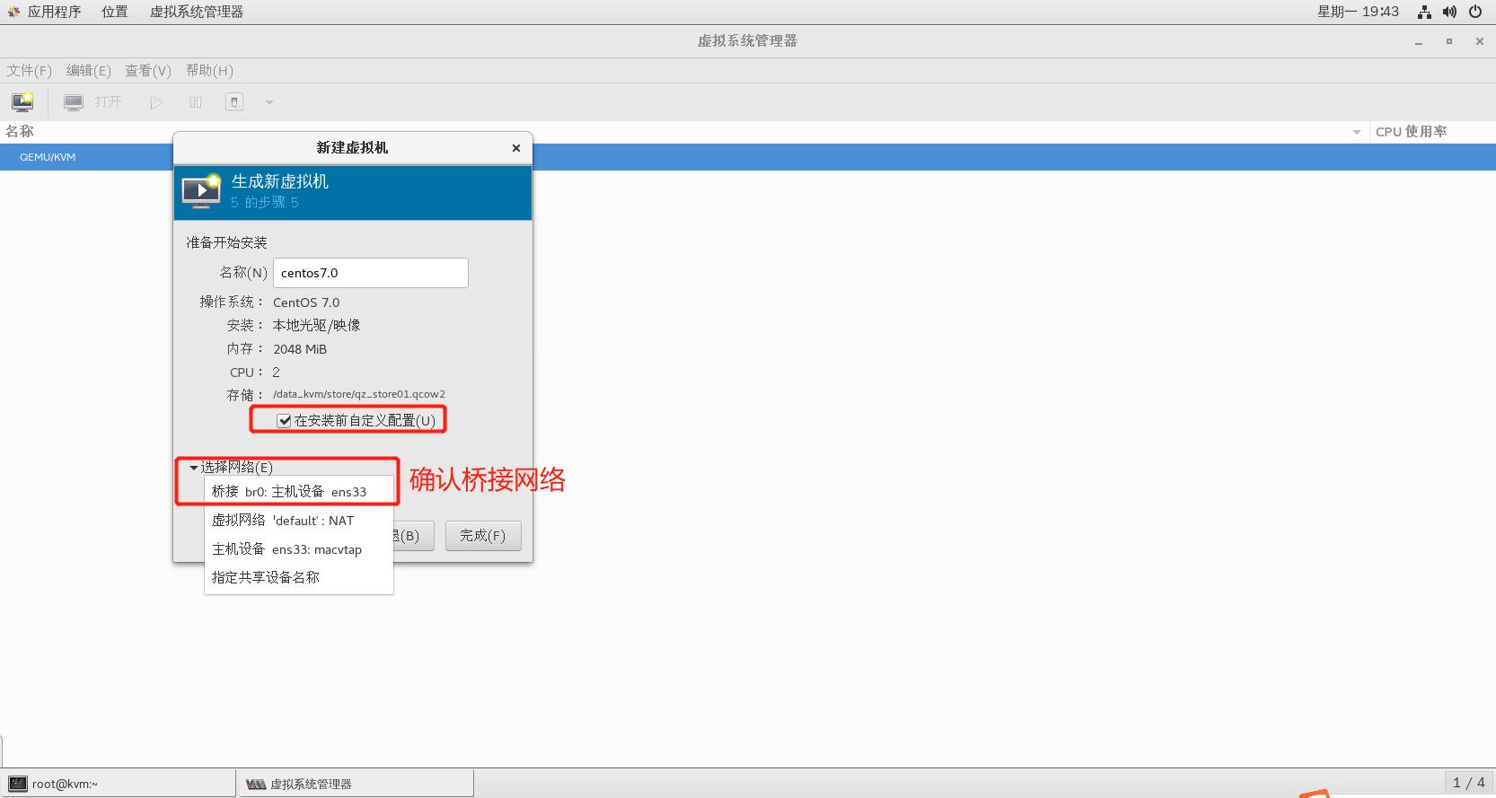This screenshot has height=798, width=1496.
Task: Click the Open (打开) console toolbar button
Action: tap(92, 102)
